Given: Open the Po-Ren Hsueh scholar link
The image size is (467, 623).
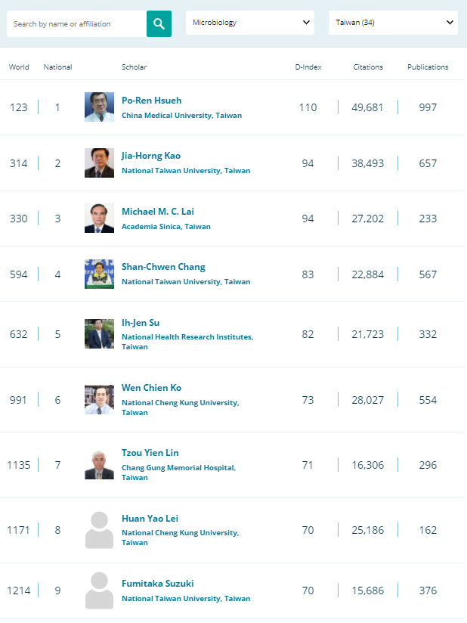Looking at the screenshot, I should [151, 101].
